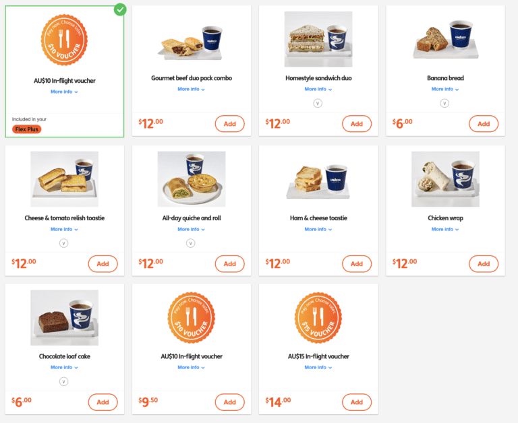Add the $14.00 AU$15 In-flight voucher
The height and width of the screenshot is (423, 518).
click(357, 402)
